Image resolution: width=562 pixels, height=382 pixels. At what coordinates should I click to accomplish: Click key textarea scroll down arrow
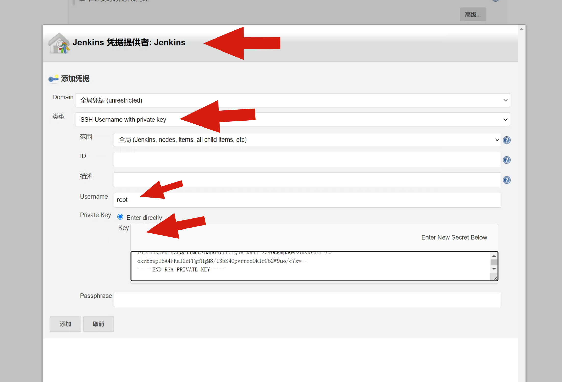(x=494, y=269)
